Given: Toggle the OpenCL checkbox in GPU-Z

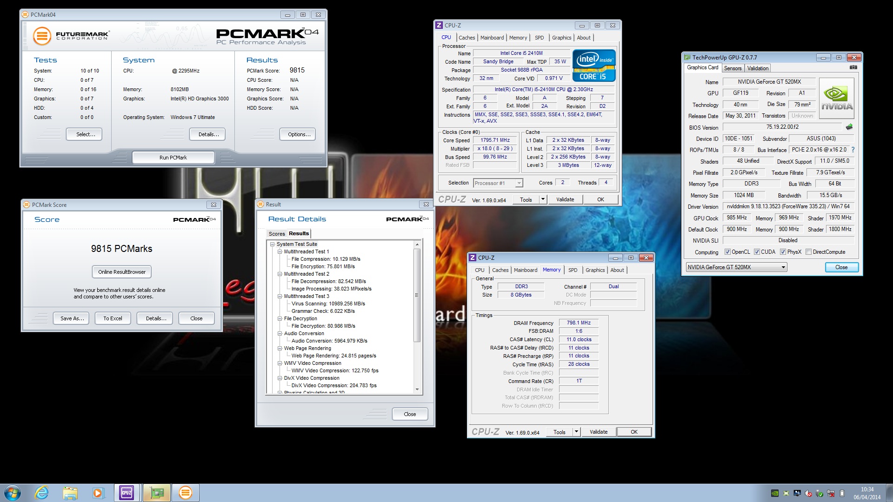Looking at the screenshot, I should tap(727, 252).
